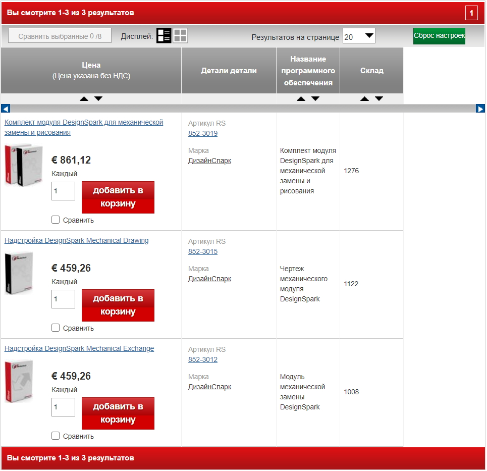Click the Склад column header

[x=372, y=71]
